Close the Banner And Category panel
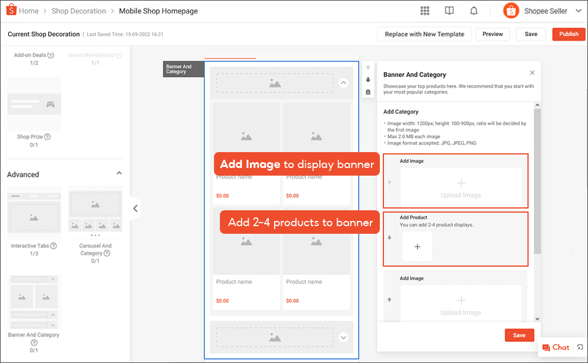588x363 pixels. coord(532,73)
